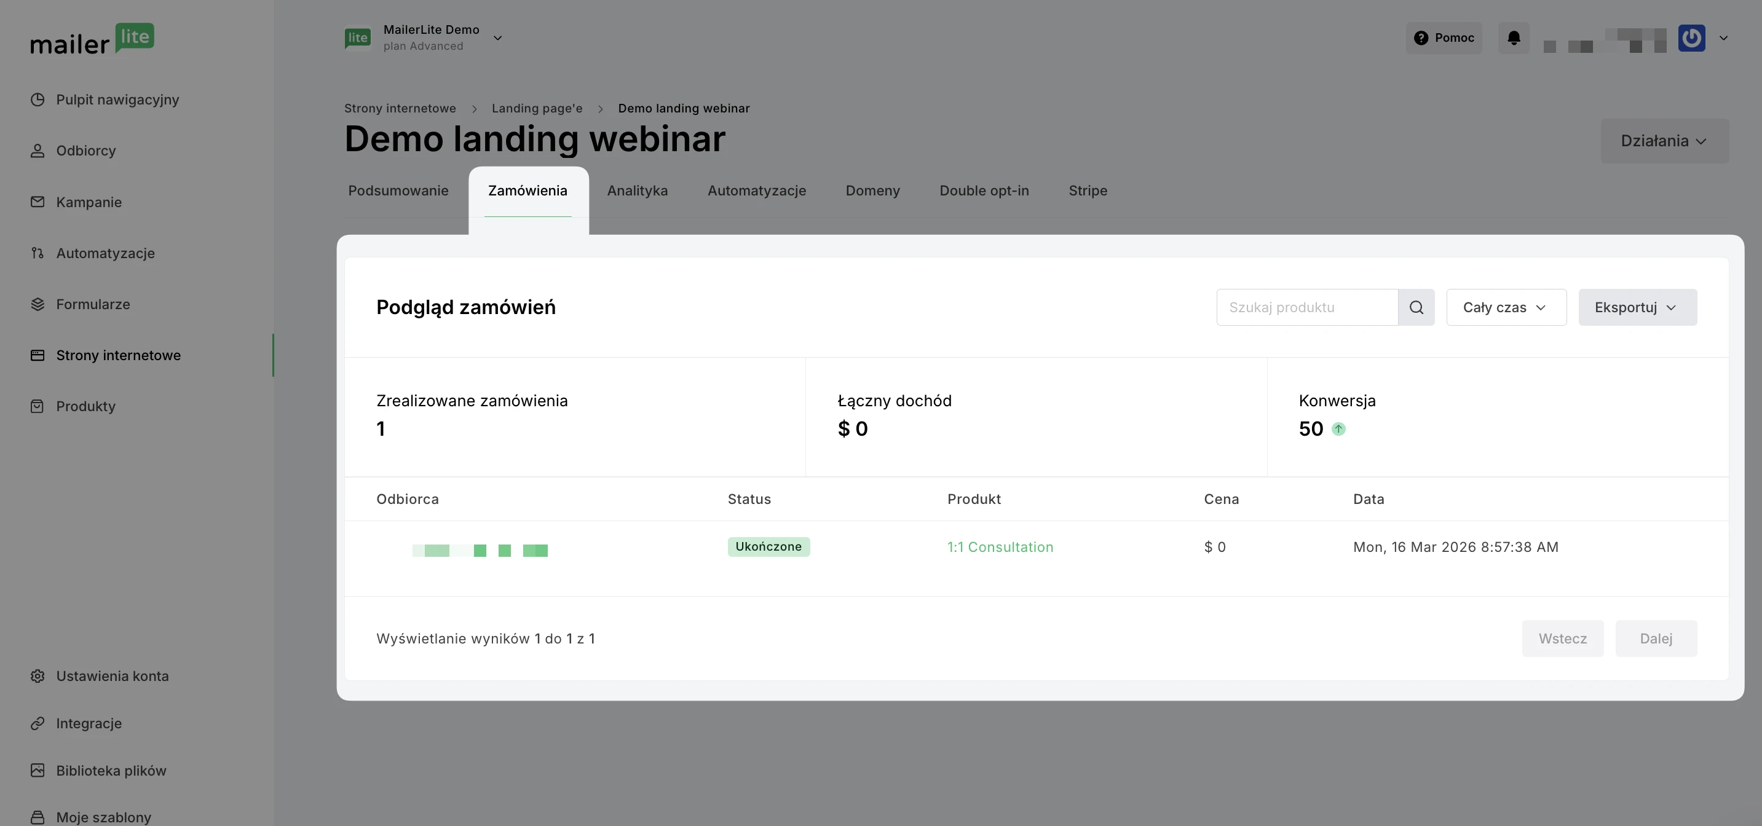Click the notification bell icon

(x=1513, y=37)
